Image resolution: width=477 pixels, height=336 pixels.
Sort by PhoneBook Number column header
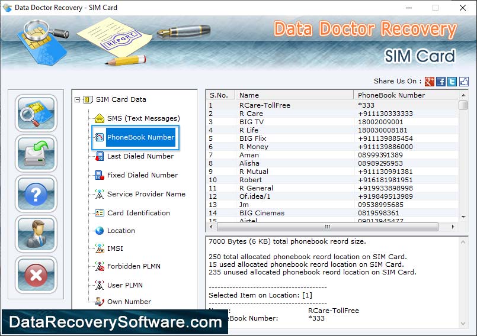pyautogui.click(x=406, y=95)
